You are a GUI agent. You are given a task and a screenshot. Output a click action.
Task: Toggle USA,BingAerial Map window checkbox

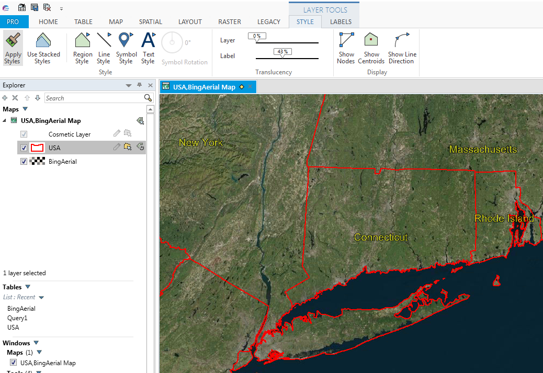pos(14,363)
